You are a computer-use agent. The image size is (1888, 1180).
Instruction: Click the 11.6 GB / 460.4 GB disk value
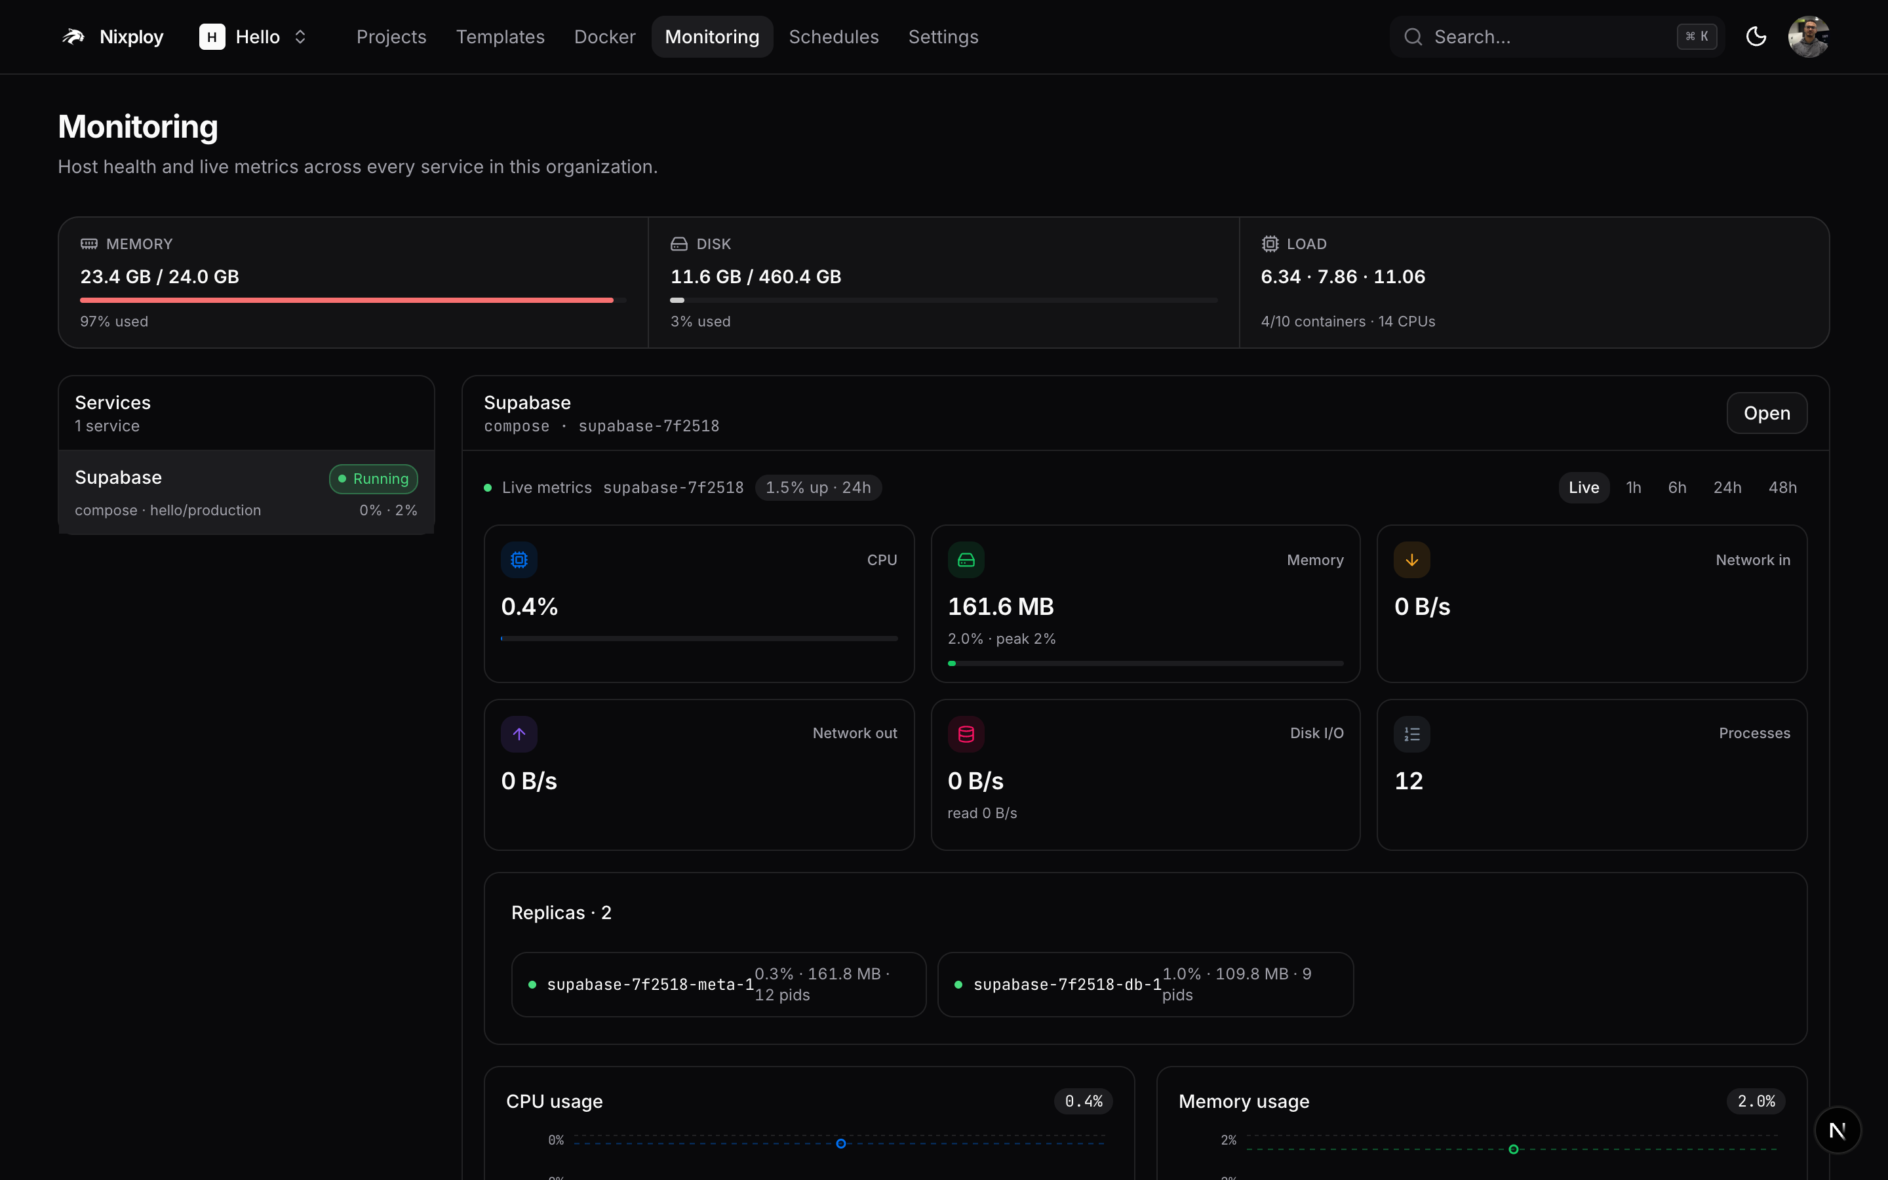[x=756, y=277]
